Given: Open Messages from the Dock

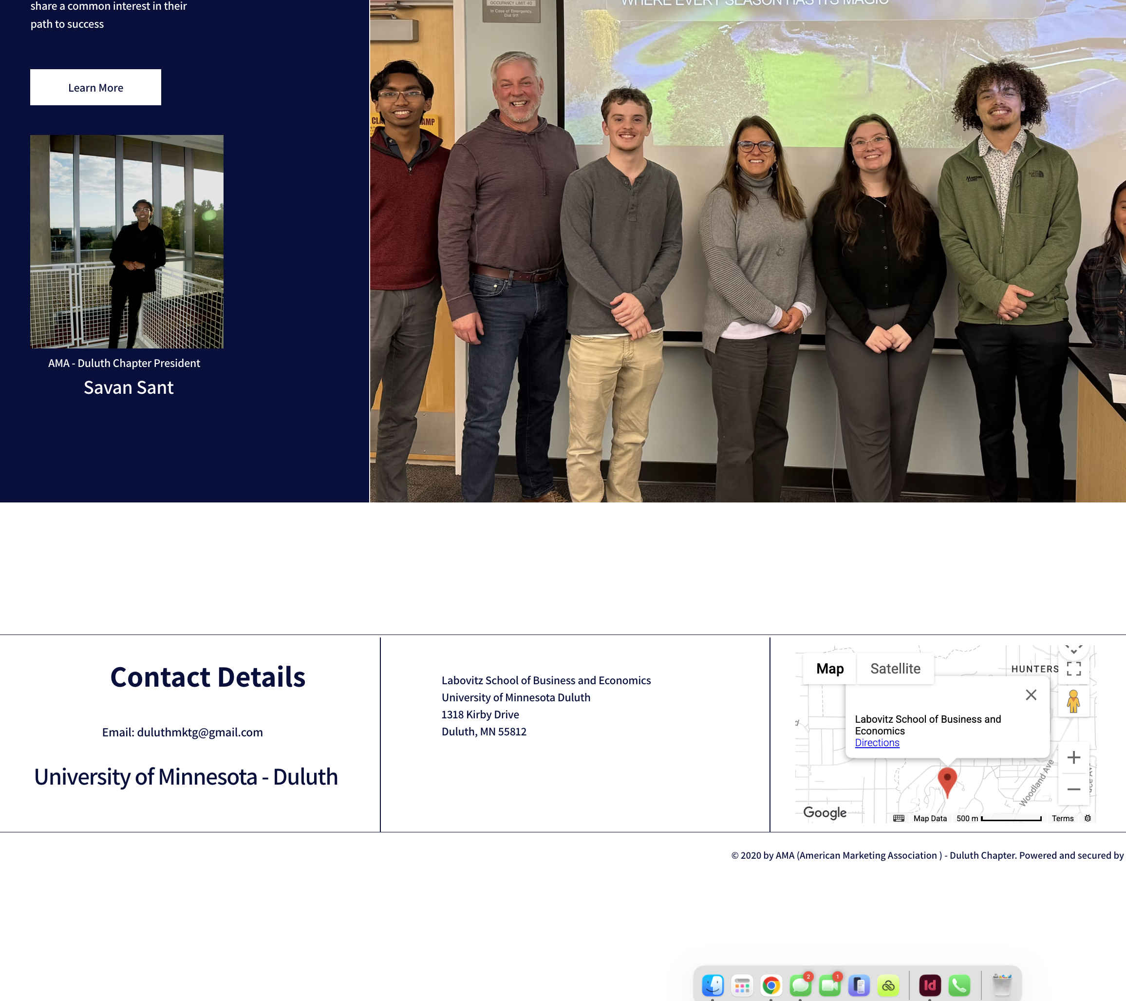Looking at the screenshot, I should pyautogui.click(x=801, y=985).
